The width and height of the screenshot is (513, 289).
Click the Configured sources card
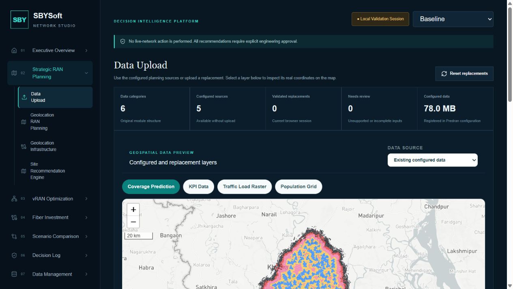[x=228, y=109]
